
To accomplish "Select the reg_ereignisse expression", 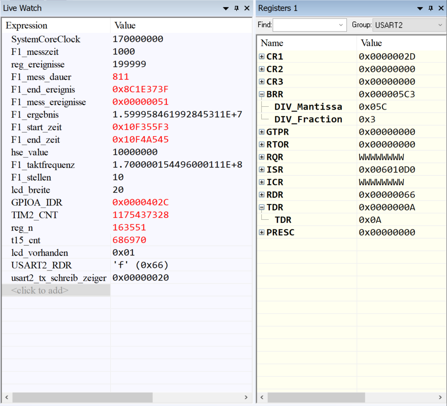I will 38,64.
